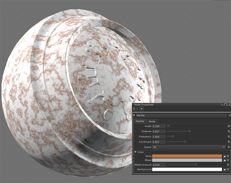The image size is (231, 183).
Task: Reset the Veins color with R
Action: 228,156
